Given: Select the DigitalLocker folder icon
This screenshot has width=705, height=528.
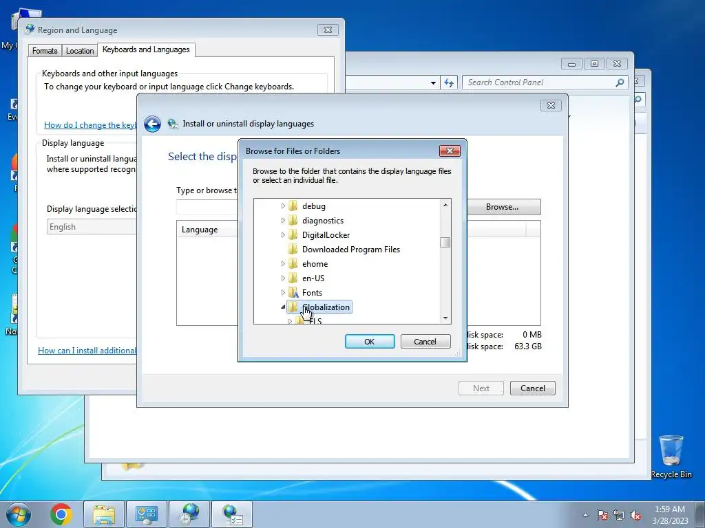Looking at the screenshot, I should tap(293, 235).
